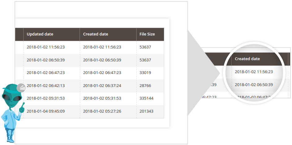Click created date 2018-01-02 06:37:24 cell
This screenshot has height=145, width=292.
tap(102, 86)
